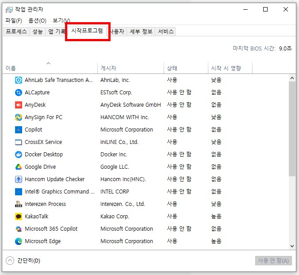Click the CrossEX Service name text
This screenshot has height=275, width=299.
point(43,142)
